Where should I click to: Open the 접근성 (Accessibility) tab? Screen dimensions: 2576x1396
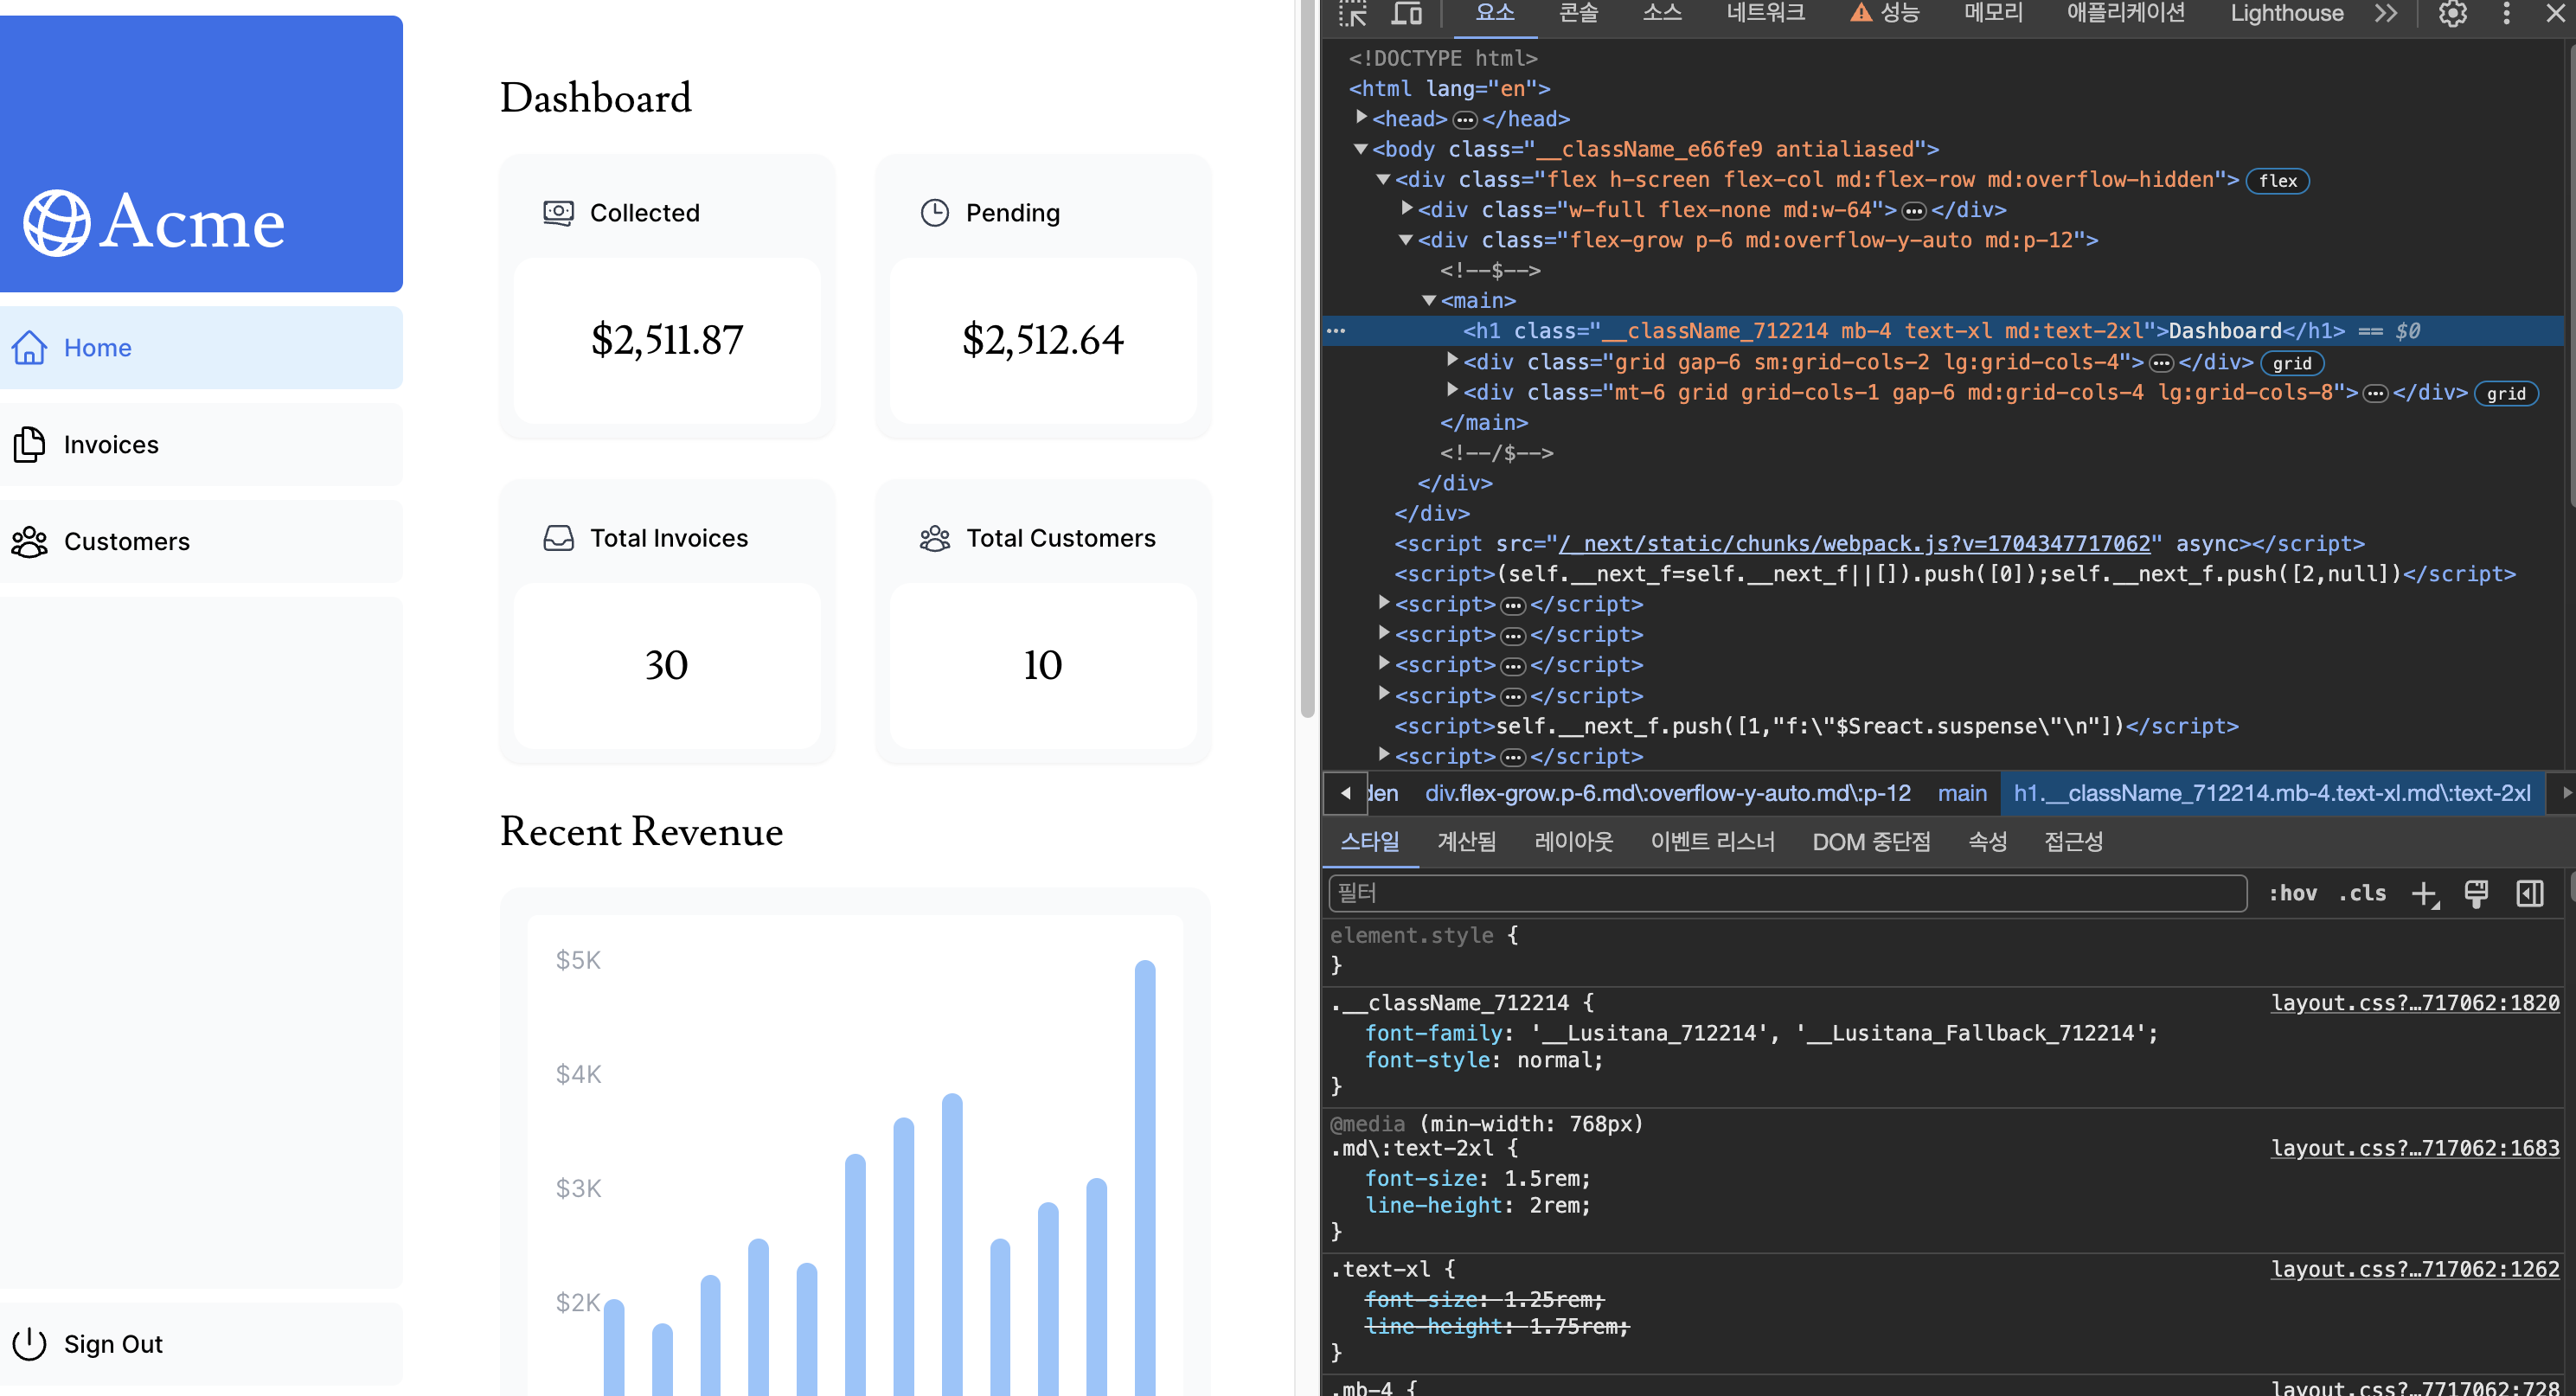[x=2073, y=842]
